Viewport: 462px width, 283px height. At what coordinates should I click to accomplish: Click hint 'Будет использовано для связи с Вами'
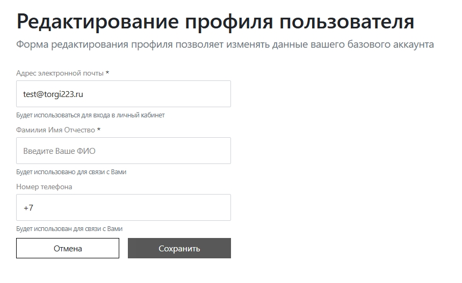click(x=71, y=172)
